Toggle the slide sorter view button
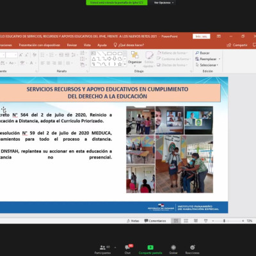Screen dimensions: 256x256 tap(186, 221)
